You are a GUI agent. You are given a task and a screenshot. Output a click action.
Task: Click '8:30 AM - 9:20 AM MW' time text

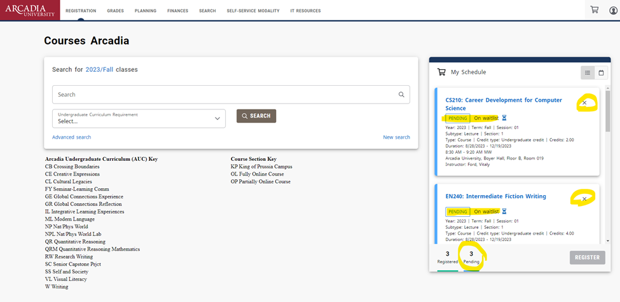coord(469,152)
